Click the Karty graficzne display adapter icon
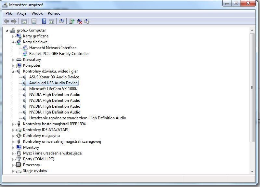Screen dimensions: 260x187 click(x=19, y=36)
